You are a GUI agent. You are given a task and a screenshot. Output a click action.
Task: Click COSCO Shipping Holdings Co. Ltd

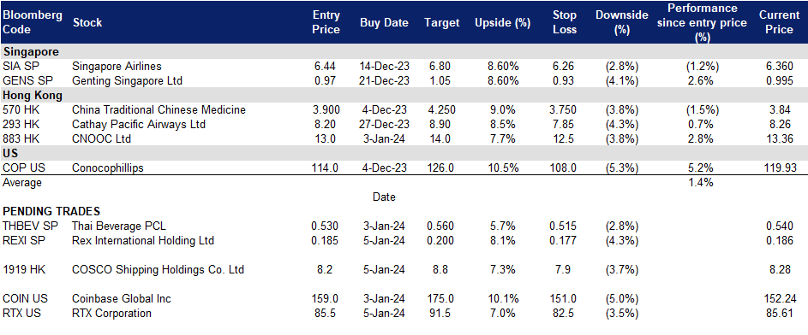[159, 269]
